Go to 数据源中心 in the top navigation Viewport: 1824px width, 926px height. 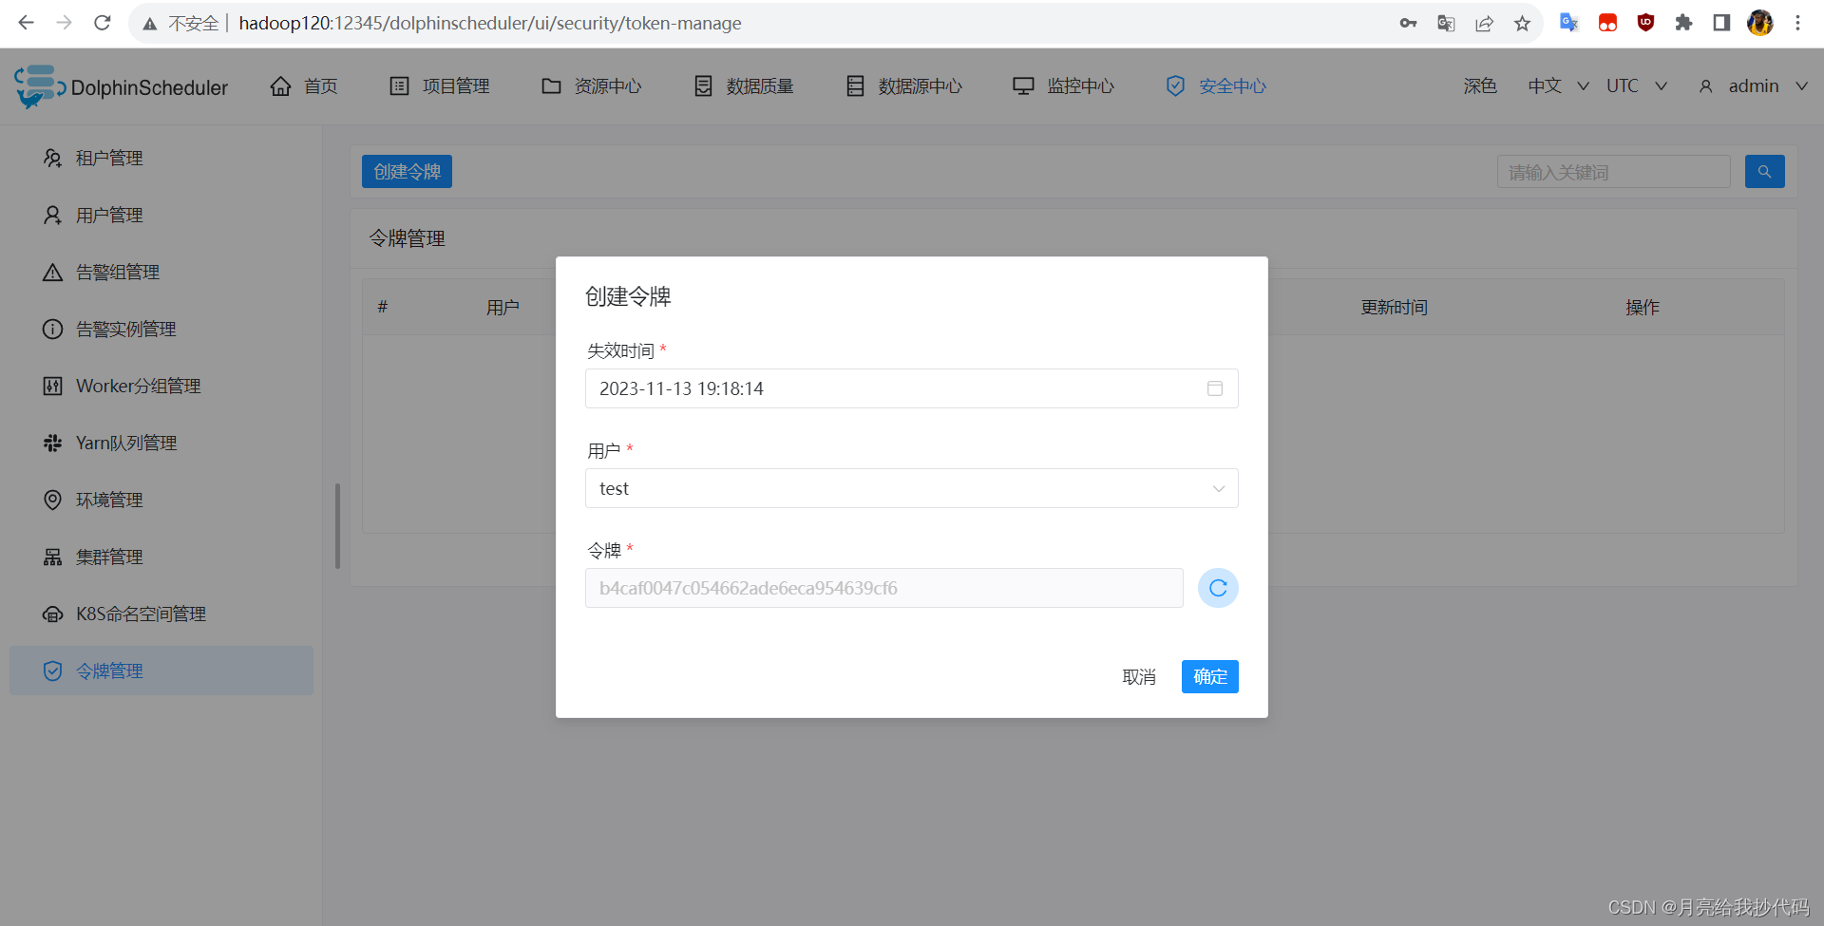(x=903, y=86)
